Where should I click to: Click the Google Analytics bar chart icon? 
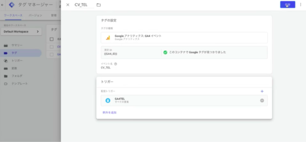[108, 38]
